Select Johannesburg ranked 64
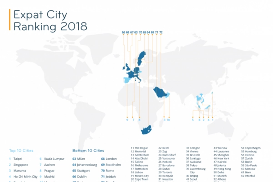This screenshot has width=273, height=182. coord(87,165)
